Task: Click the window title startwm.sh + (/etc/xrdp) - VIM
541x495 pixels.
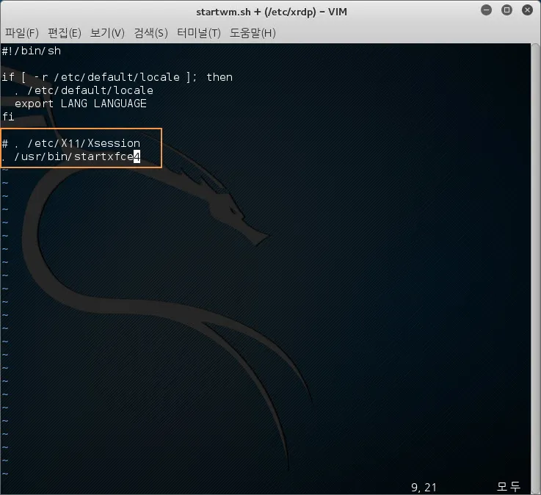Action: click(x=272, y=12)
